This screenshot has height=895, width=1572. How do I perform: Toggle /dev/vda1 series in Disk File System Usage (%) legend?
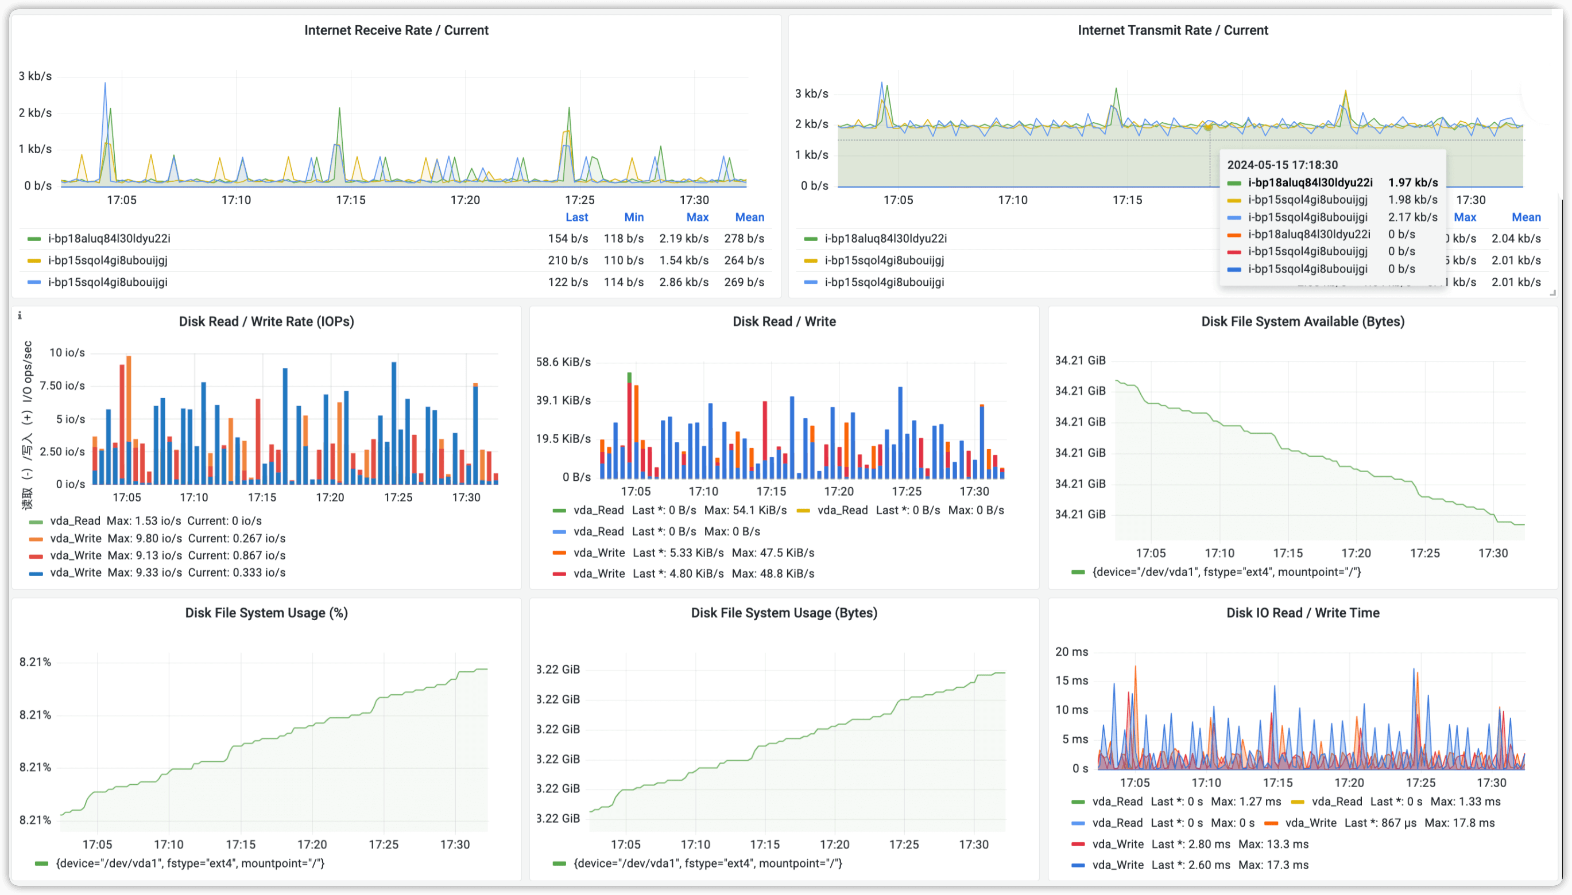tap(190, 863)
